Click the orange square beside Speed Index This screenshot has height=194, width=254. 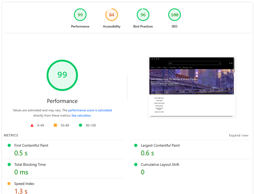tap(9, 184)
